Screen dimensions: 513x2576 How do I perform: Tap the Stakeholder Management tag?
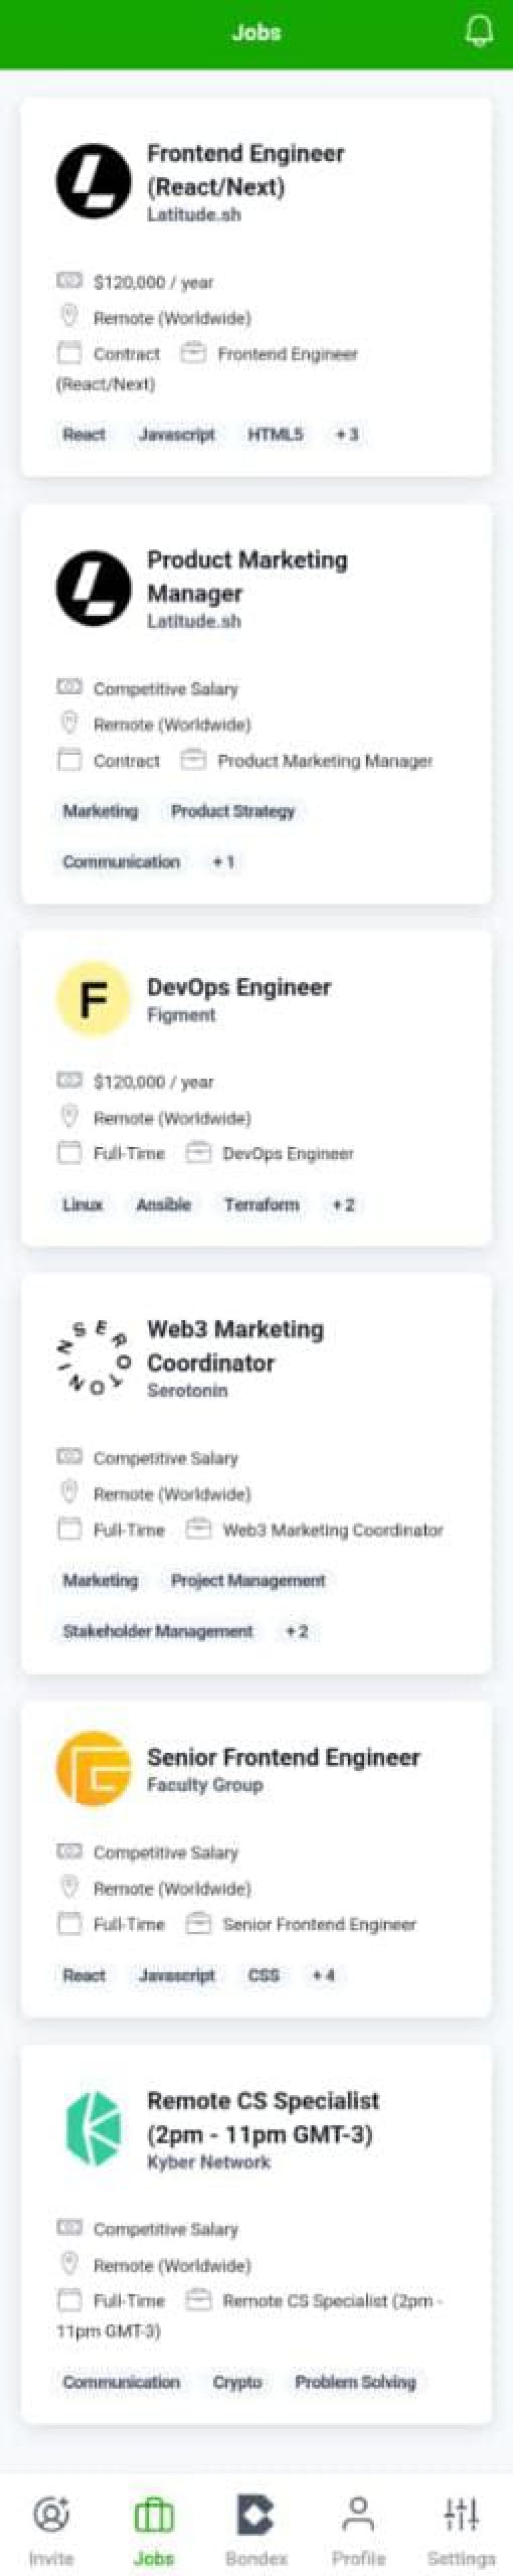click(158, 1631)
